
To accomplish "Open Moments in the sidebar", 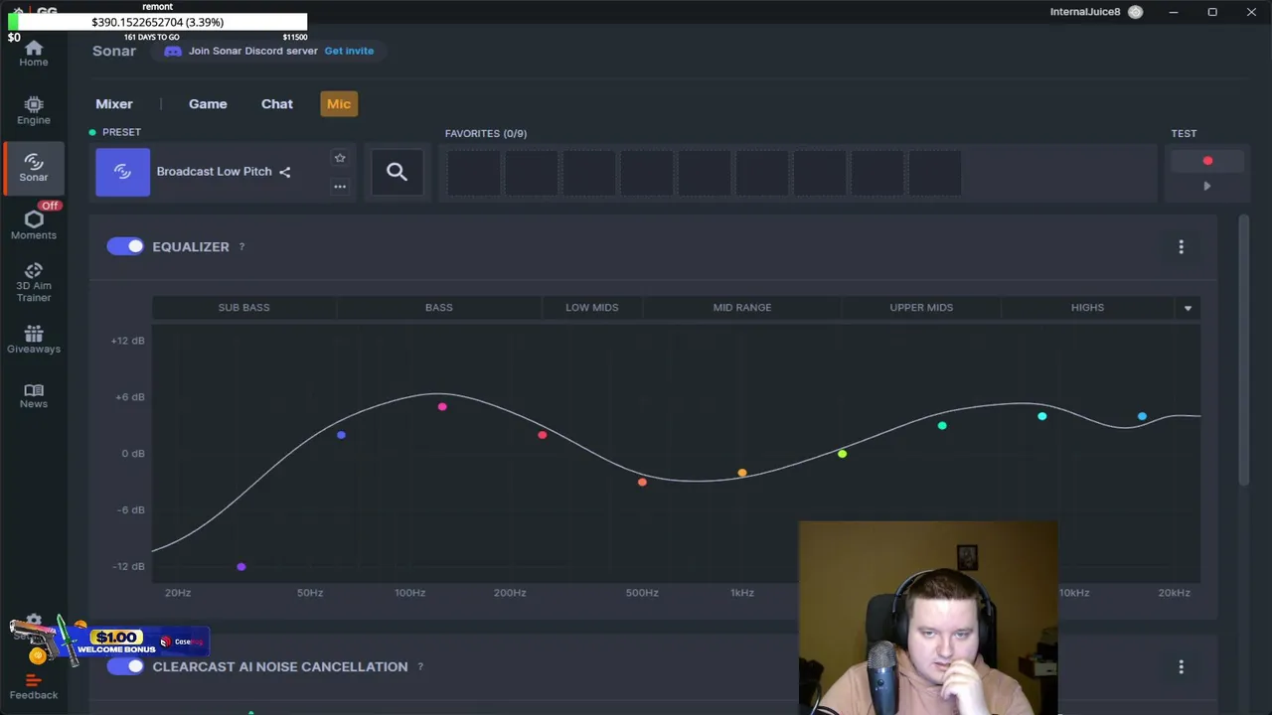I will [x=34, y=225].
